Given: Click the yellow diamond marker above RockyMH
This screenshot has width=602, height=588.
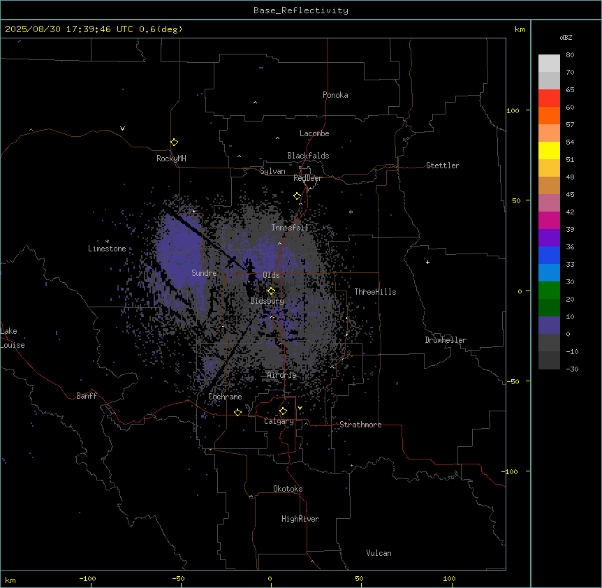Looking at the screenshot, I should click(x=175, y=142).
